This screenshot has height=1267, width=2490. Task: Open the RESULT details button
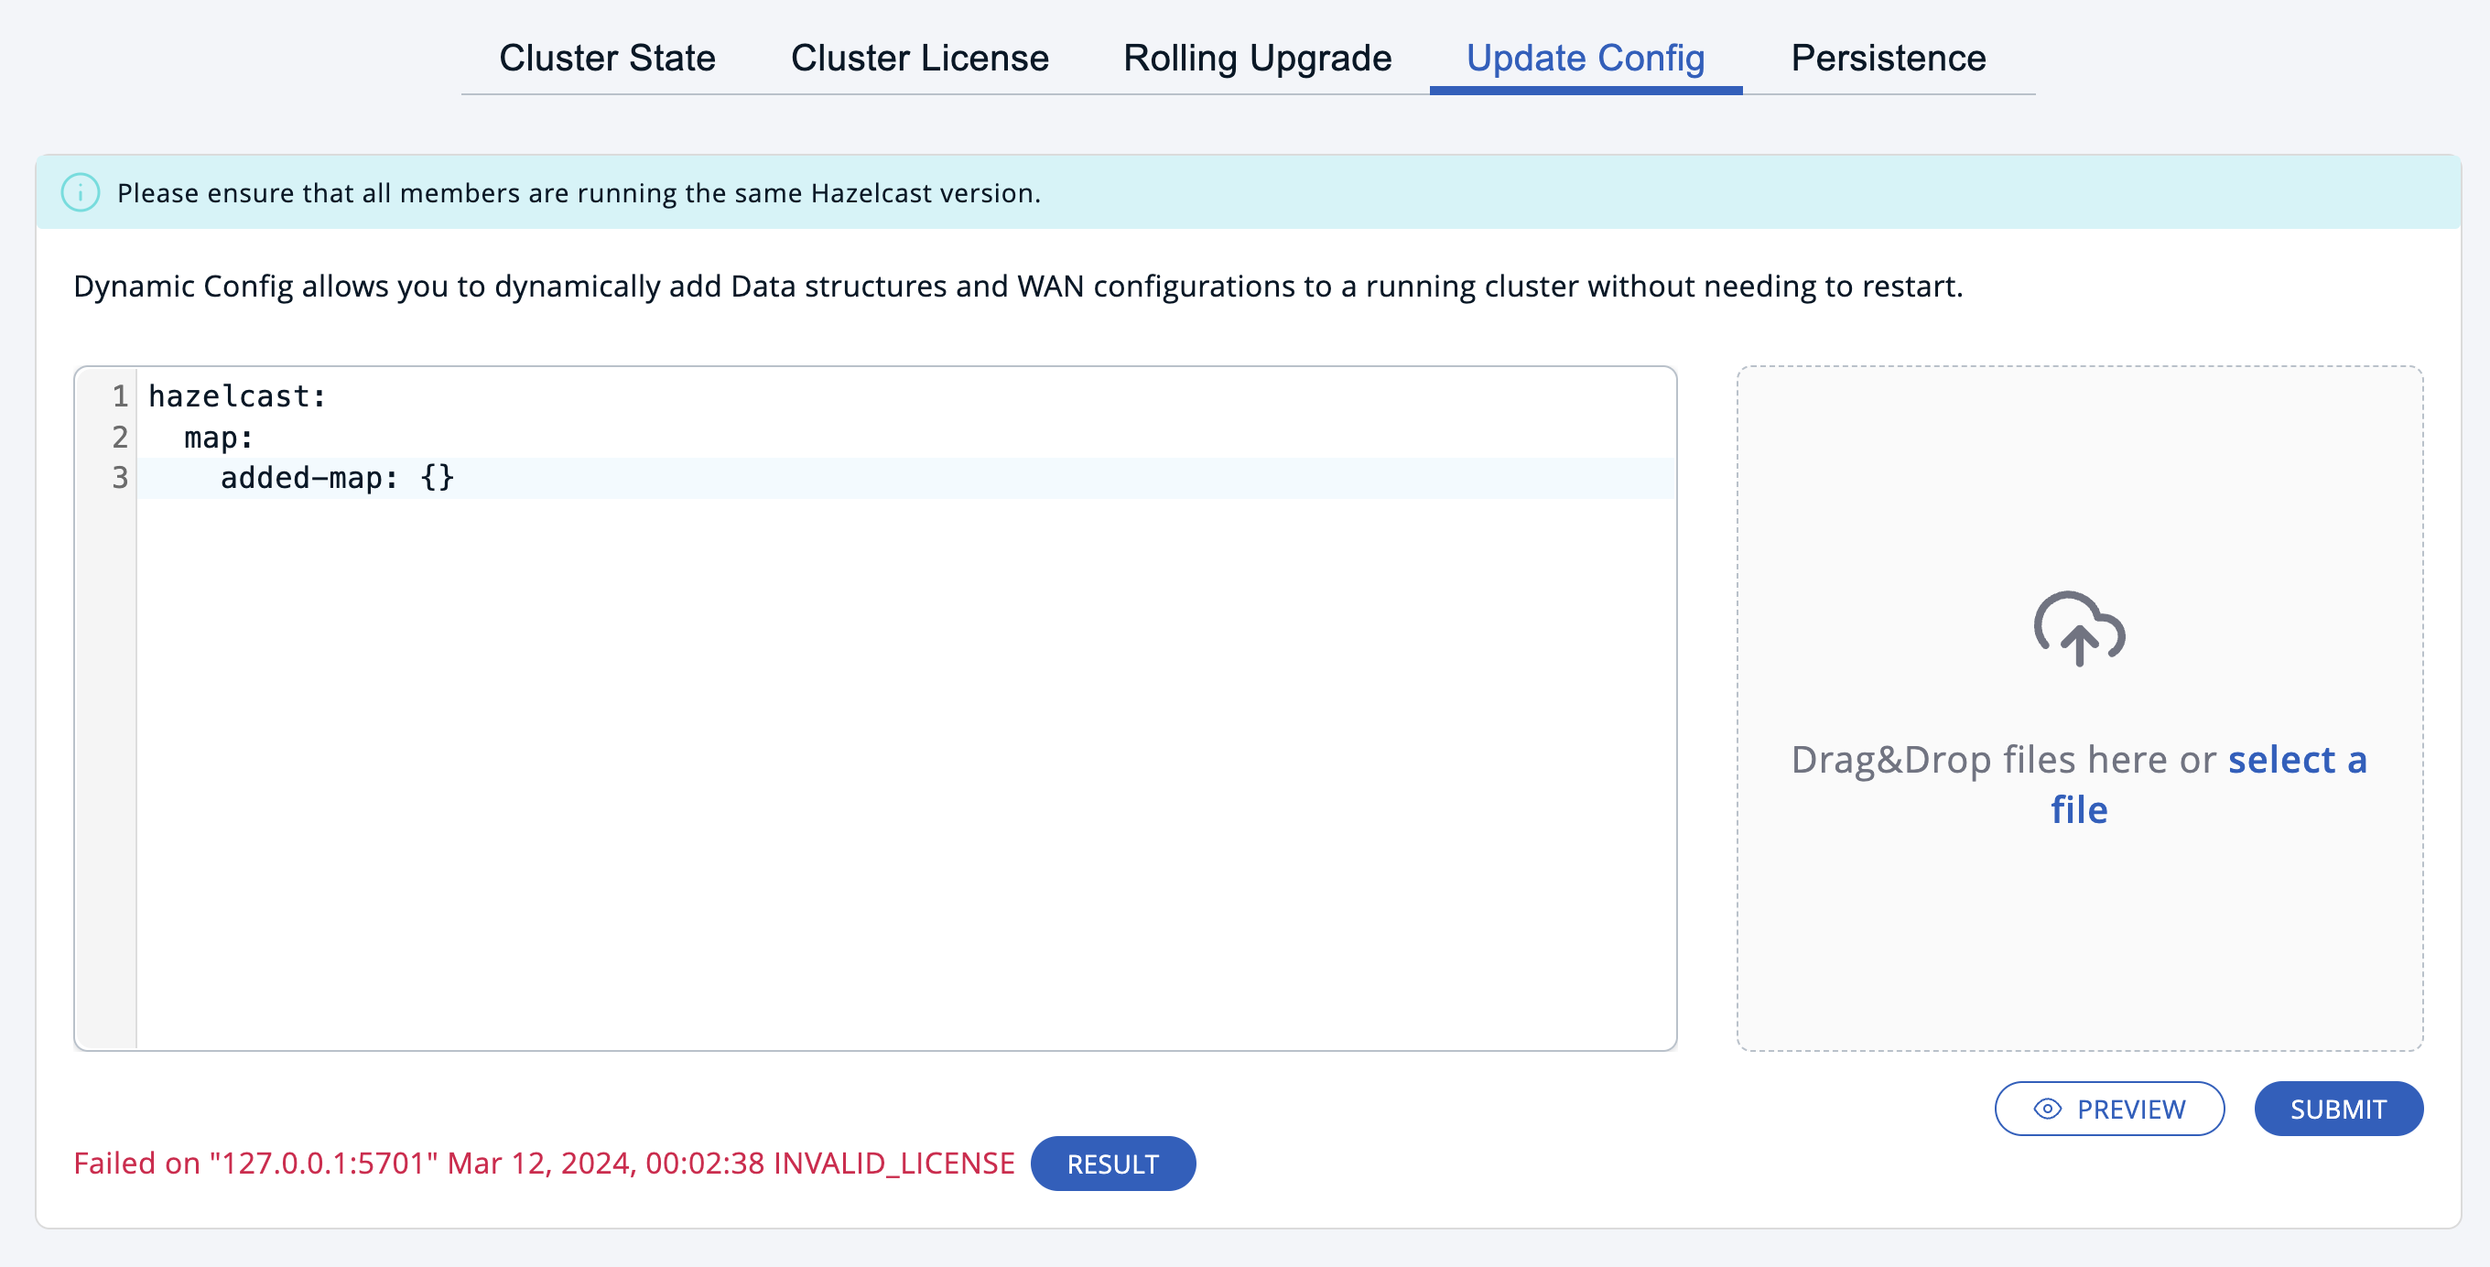click(1112, 1164)
